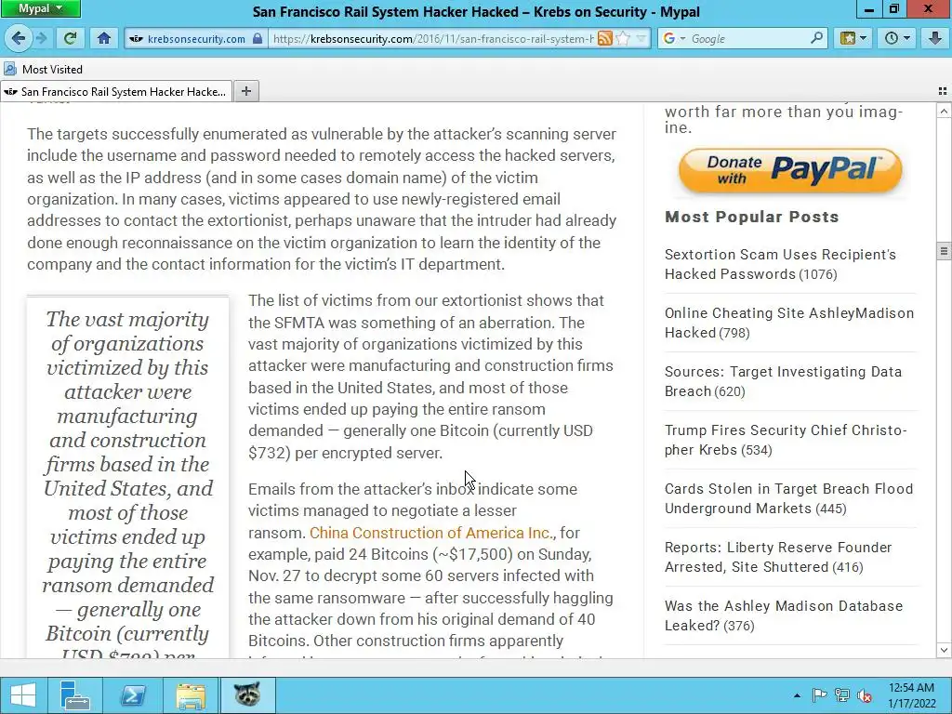Open the Action Center flag icon
The width and height of the screenshot is (952, 714).
[819, 695]
